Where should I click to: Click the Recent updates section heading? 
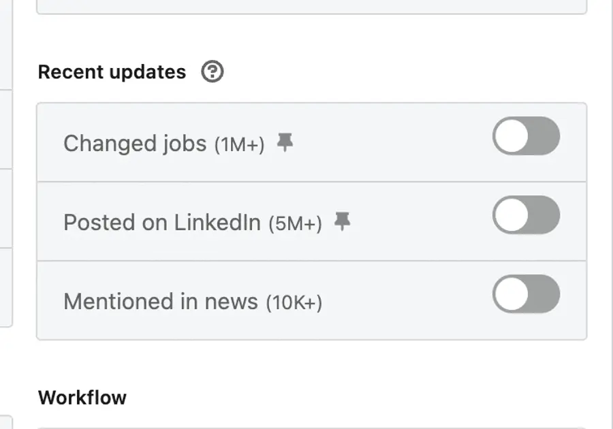point(112,72)
